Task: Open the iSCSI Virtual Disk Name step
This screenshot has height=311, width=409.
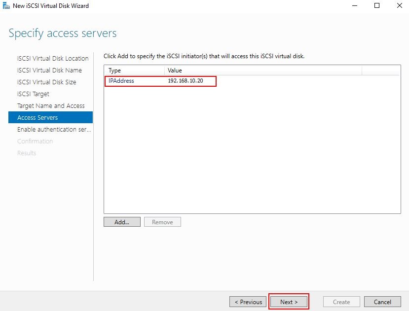Action: [49, 70]
